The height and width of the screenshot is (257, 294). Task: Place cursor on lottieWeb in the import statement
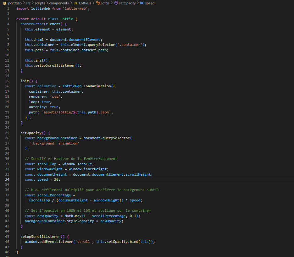click(x=40, y=8)
